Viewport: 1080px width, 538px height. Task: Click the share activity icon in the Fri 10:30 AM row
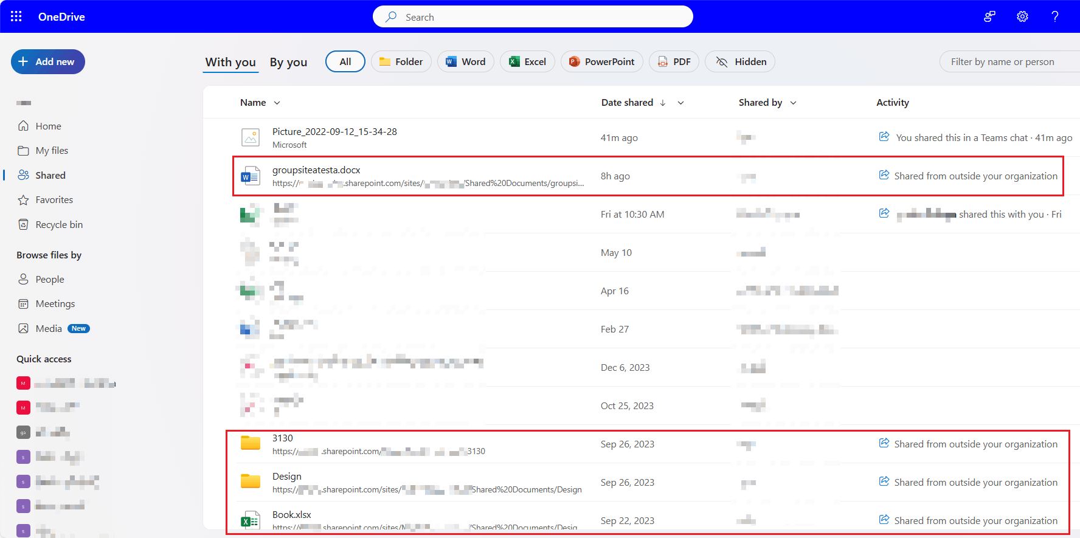[x=884, y=213]
